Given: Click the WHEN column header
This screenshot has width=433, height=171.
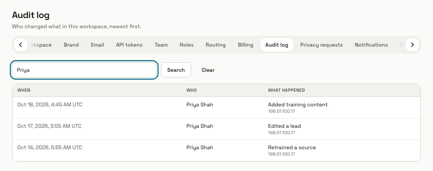Looking at the screenshot, I should click(x=24, y=90).
